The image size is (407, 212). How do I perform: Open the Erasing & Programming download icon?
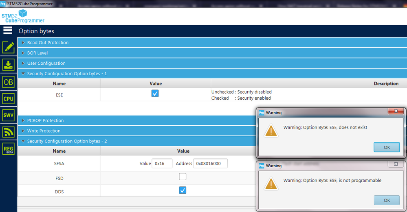(x=9, y=65)
